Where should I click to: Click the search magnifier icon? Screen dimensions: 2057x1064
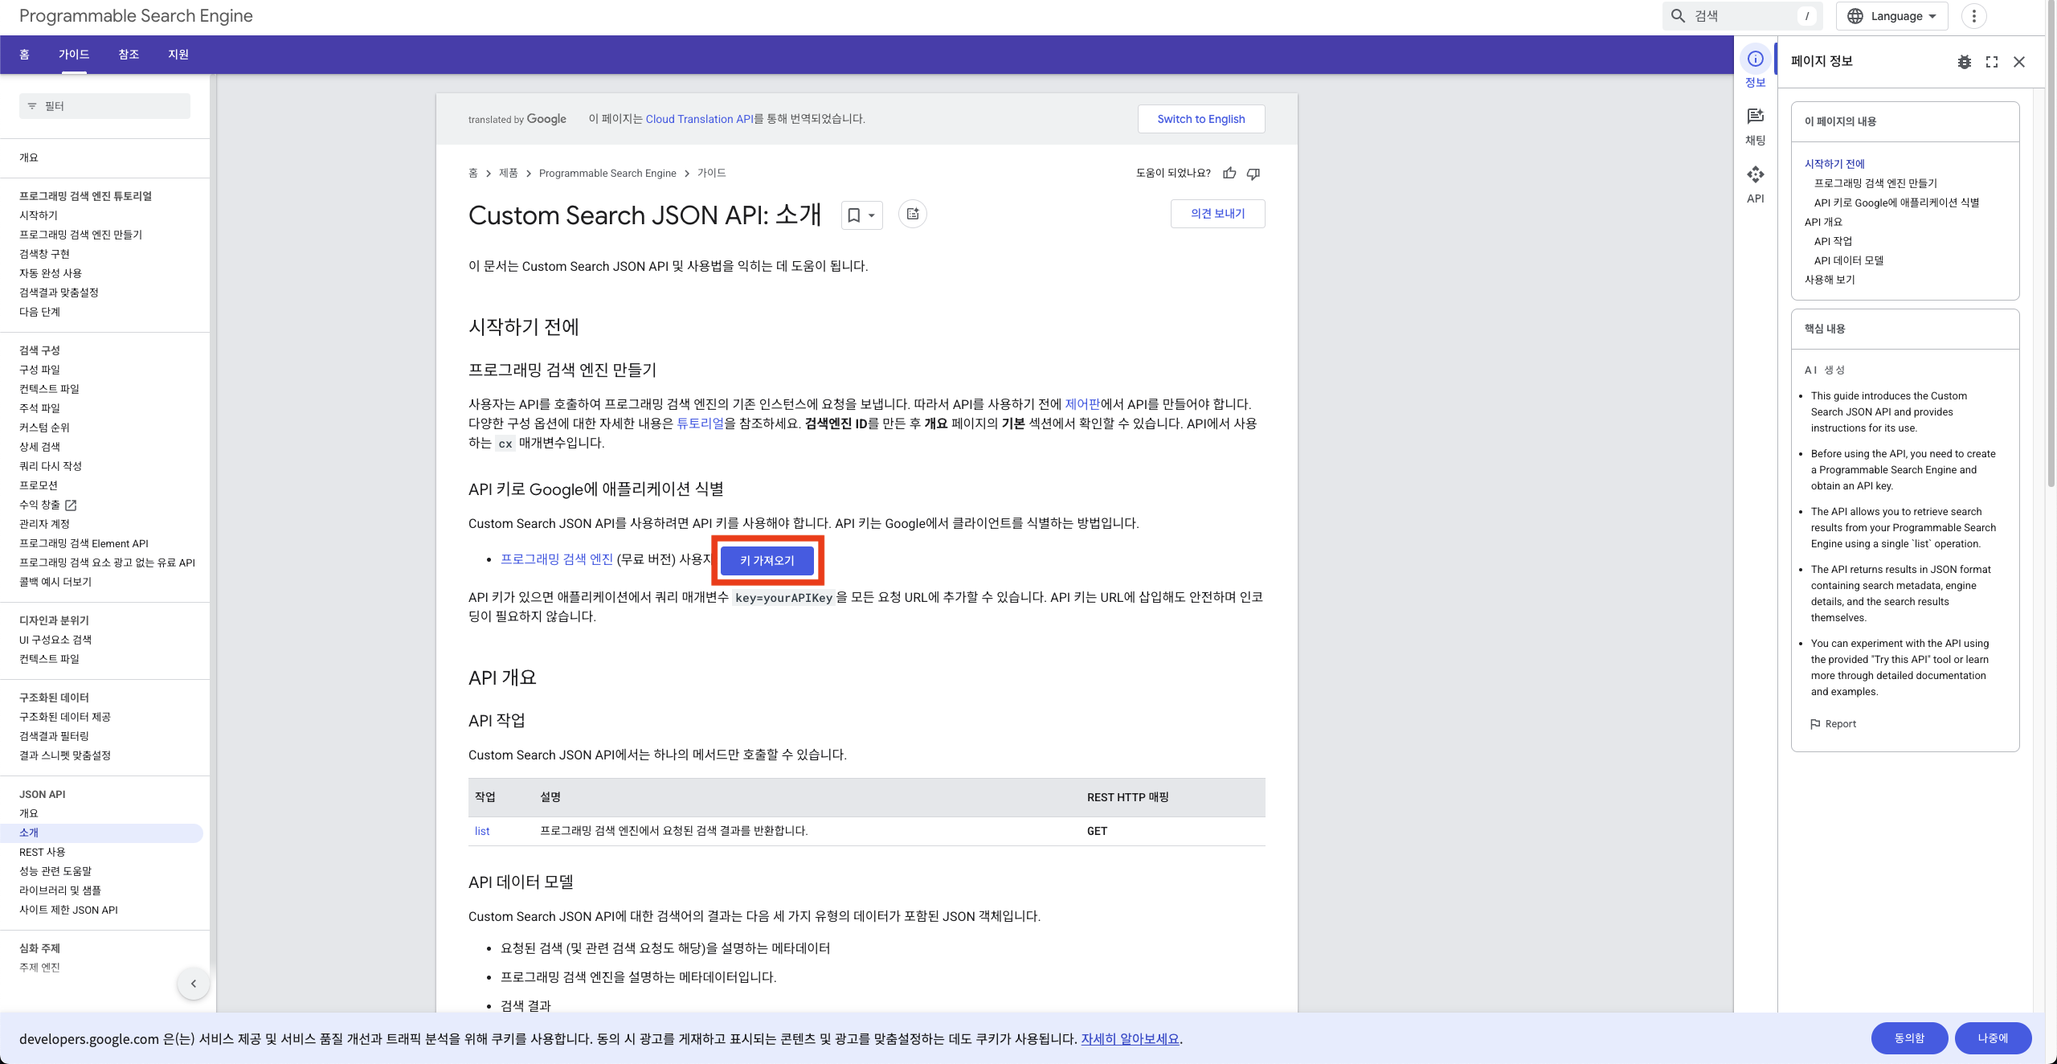coord(1678,16)
